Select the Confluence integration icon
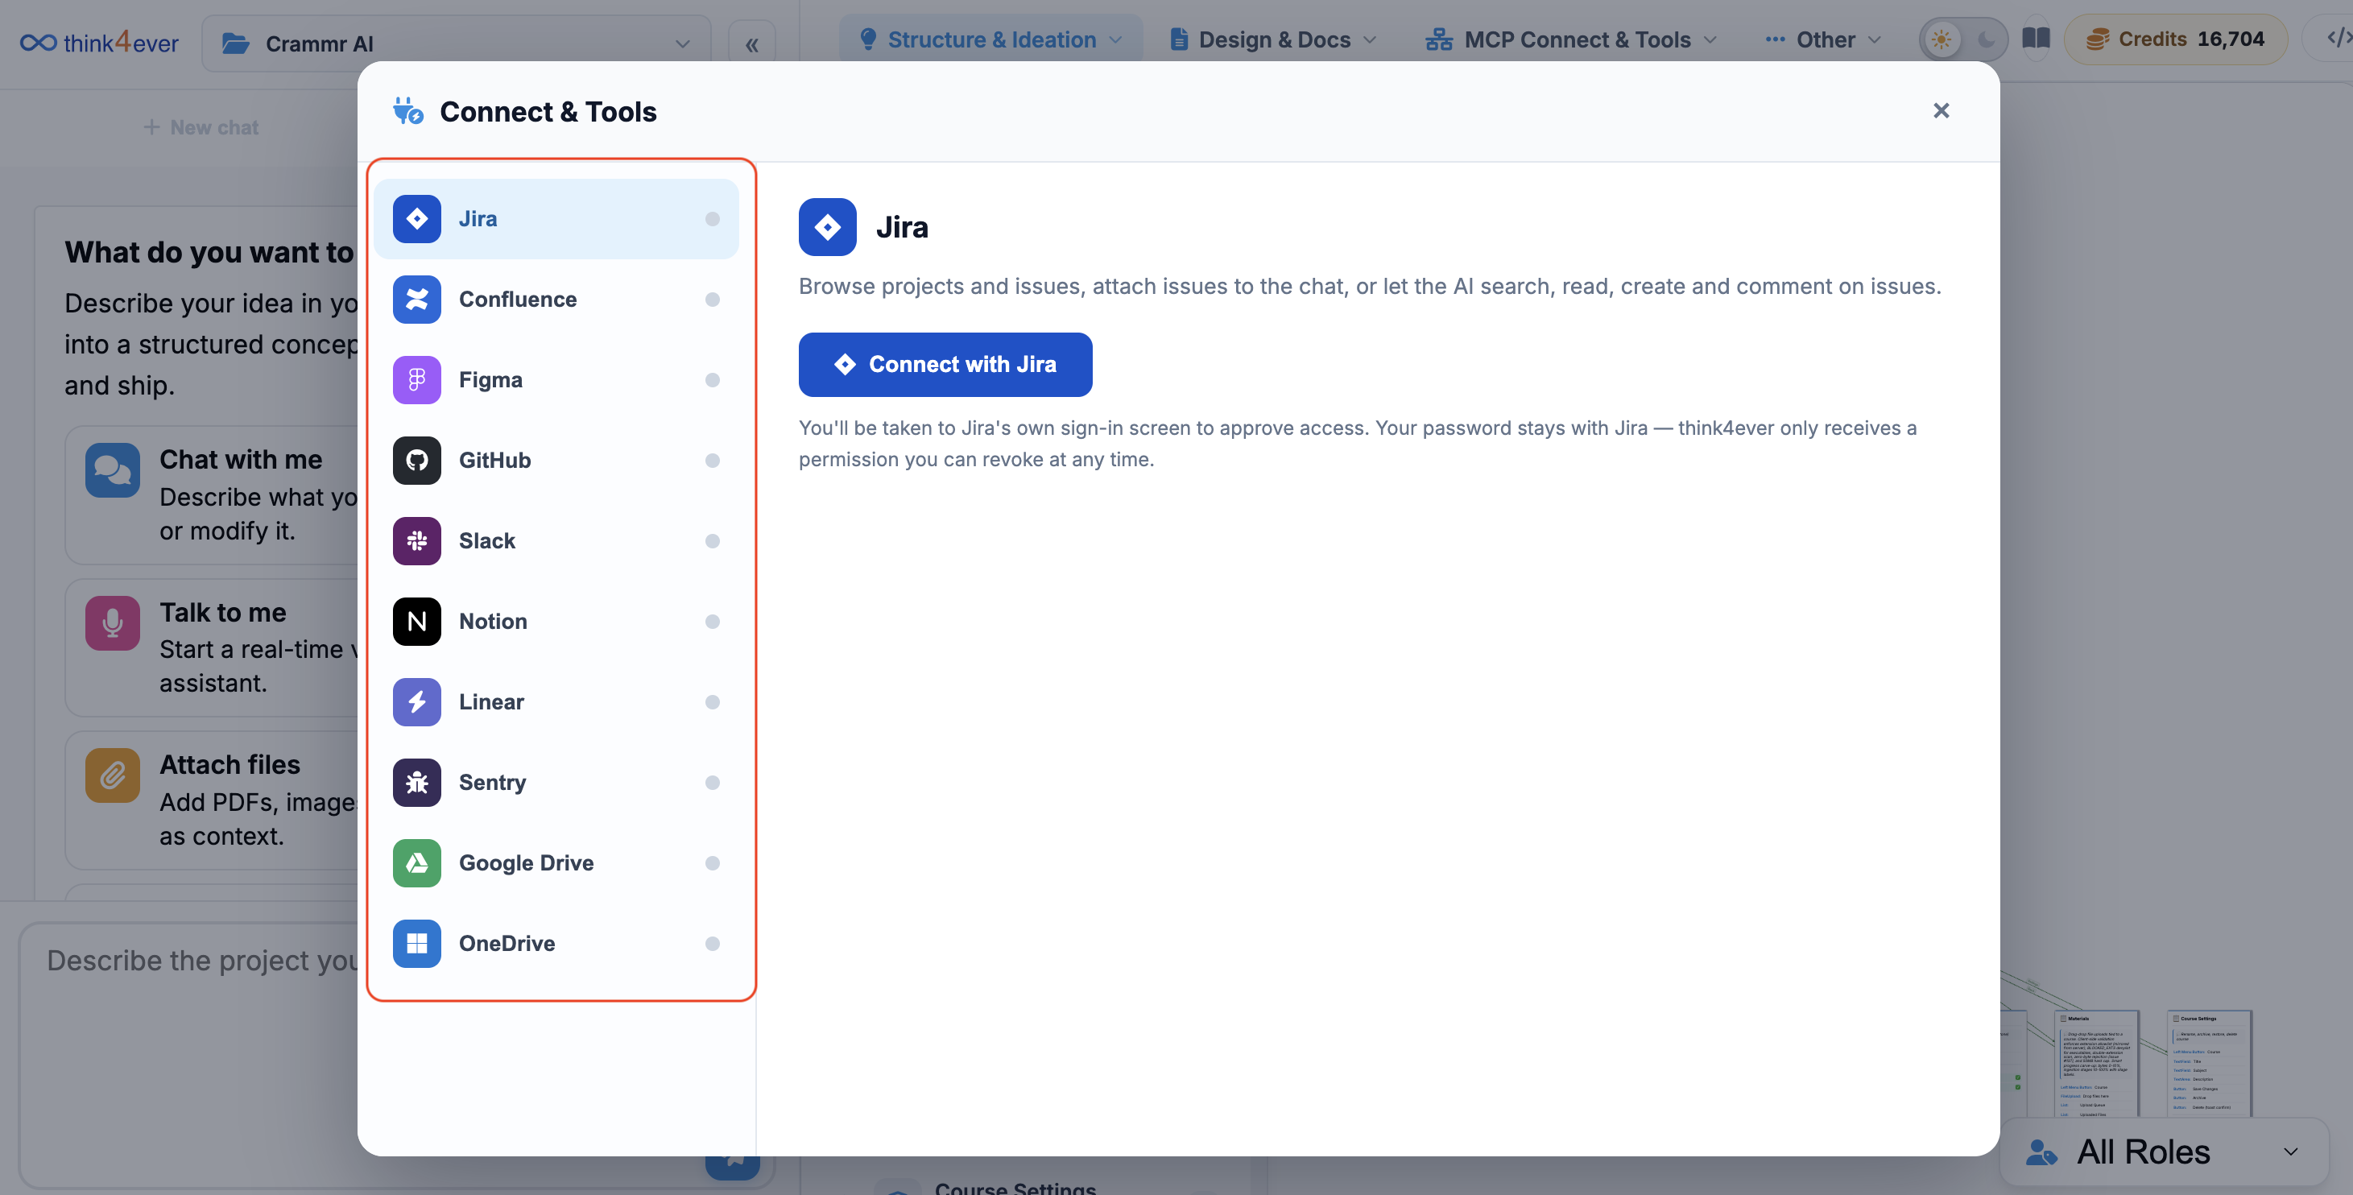This screenshot has height=1195, width=2353. (x=416, y=299)
